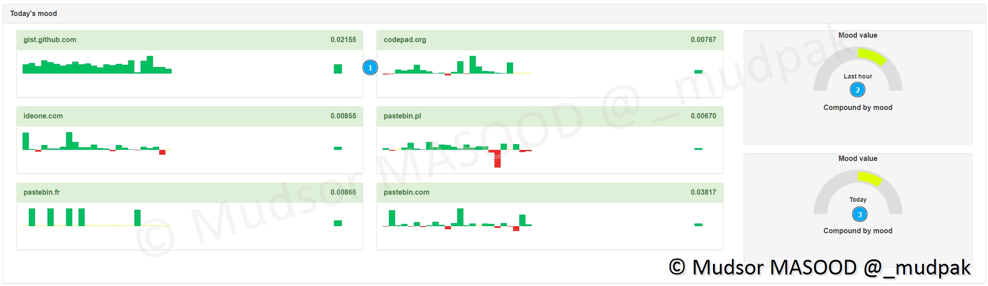Click codepad.org's small green summary bar
Screen dimensions: 988x286
698,71
